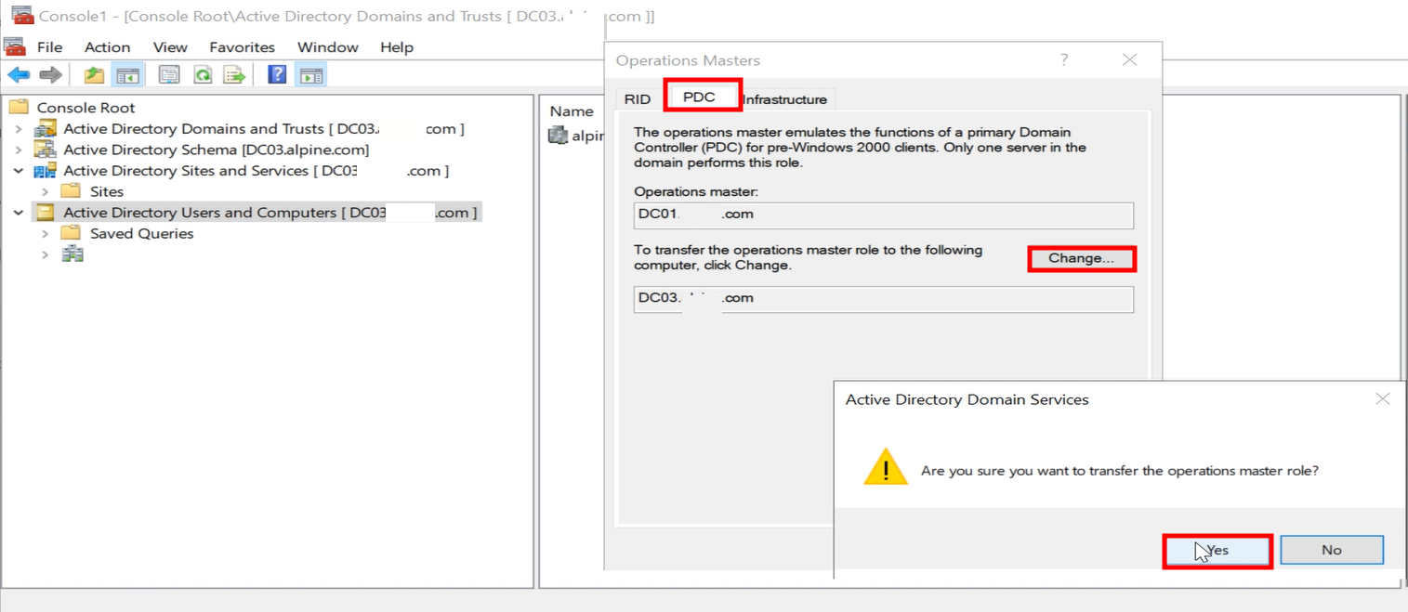This screenshot has width=1408, height=612.
Task: Open the Action menu
Action: pos(108,47)
